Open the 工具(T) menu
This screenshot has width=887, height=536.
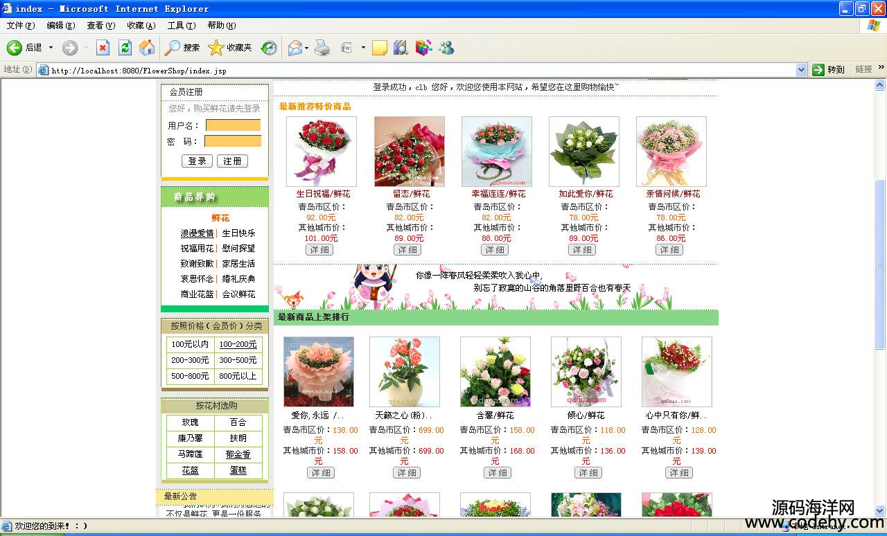coord(182,26)
